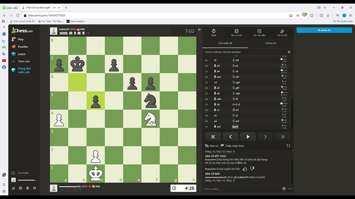The height and width of the screenshot is (199, 355).
Task: Open Messenger in the Cốc Cốc sidebar
Action: (4, 34)
